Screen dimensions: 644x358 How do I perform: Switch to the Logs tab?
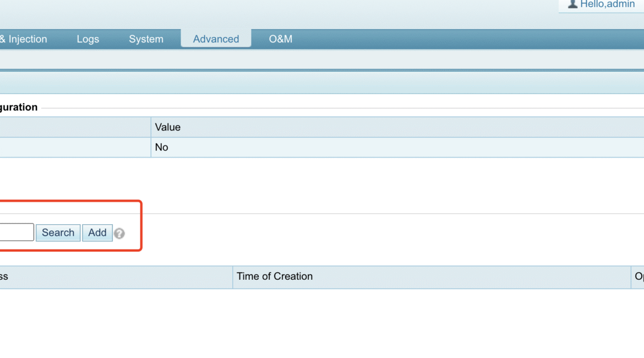[87, 39]
